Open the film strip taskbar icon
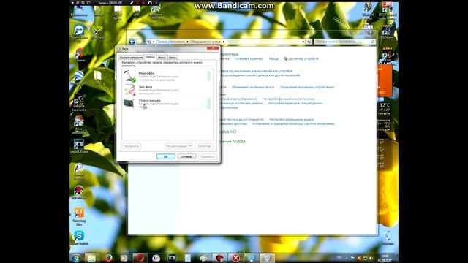This screenshot has height=263, width=468. point(172,258)
